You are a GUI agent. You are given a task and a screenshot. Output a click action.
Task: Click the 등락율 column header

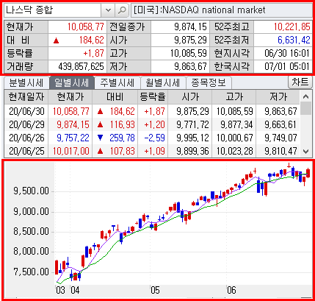(153, 97)
